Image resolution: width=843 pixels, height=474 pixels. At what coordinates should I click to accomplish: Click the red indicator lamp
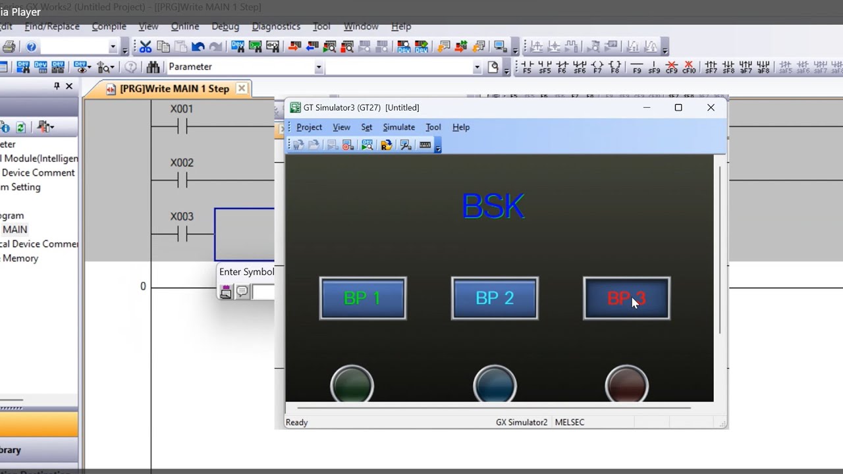pos(626,384)
